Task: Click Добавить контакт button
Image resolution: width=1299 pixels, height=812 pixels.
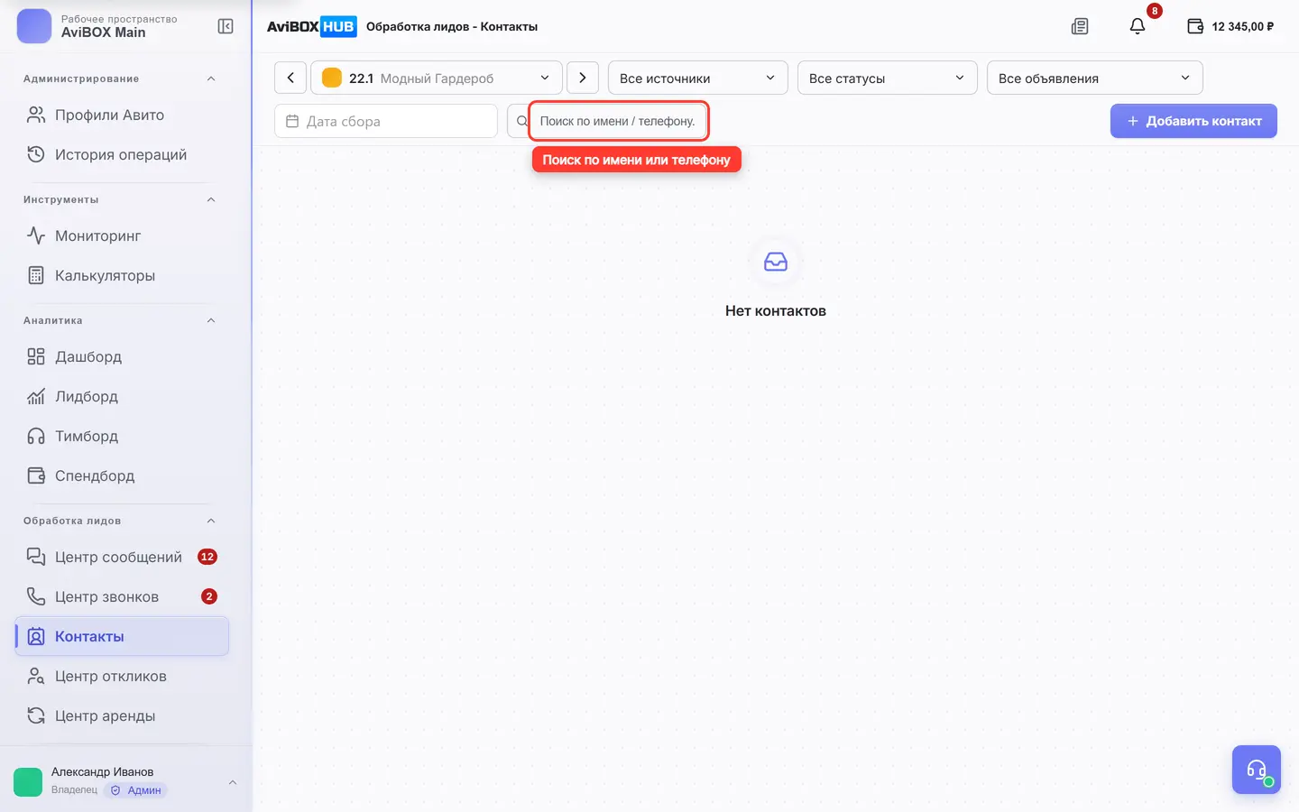Action: tap(1193, 121)
